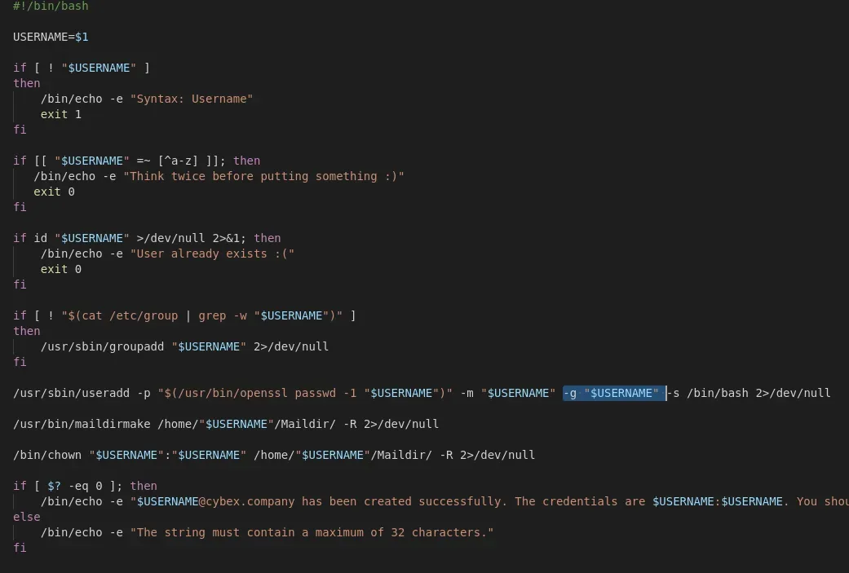Place cursor on USERNAME=$1 assignment
Viewport: 849px width, 573px height.
(51, 37)
